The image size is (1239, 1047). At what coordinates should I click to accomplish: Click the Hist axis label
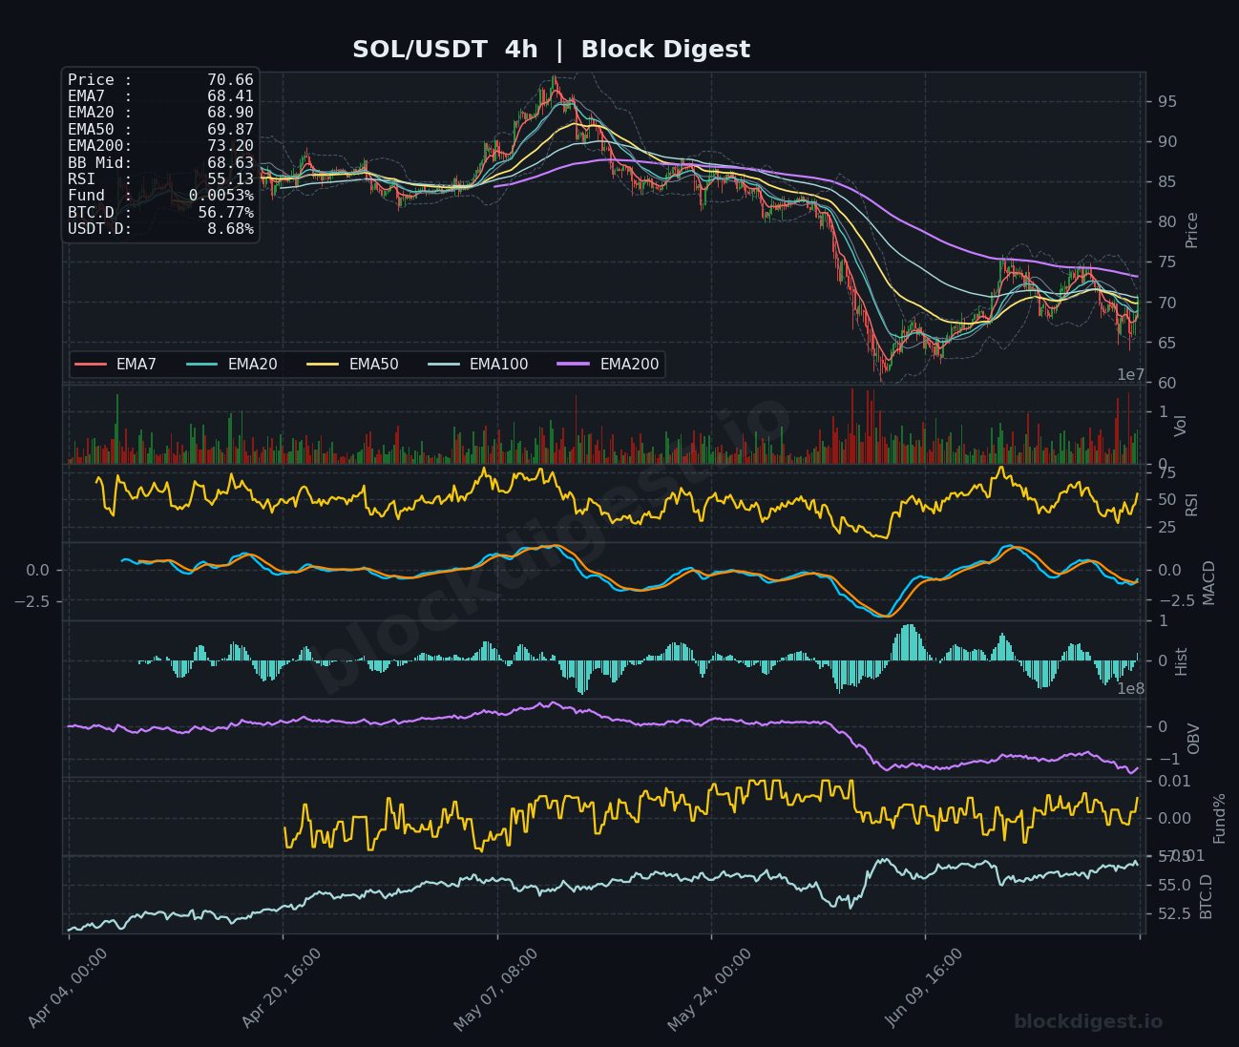(x=1181, y=660)
